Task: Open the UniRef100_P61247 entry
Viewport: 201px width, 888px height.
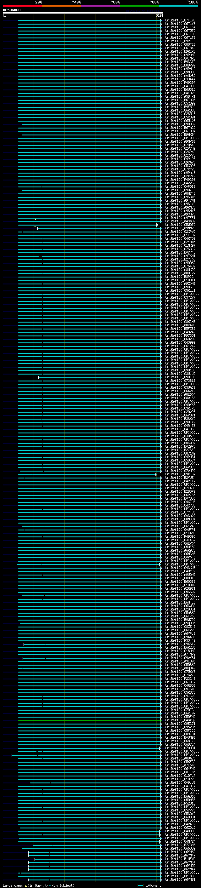Action: click(x=180, y=346)
